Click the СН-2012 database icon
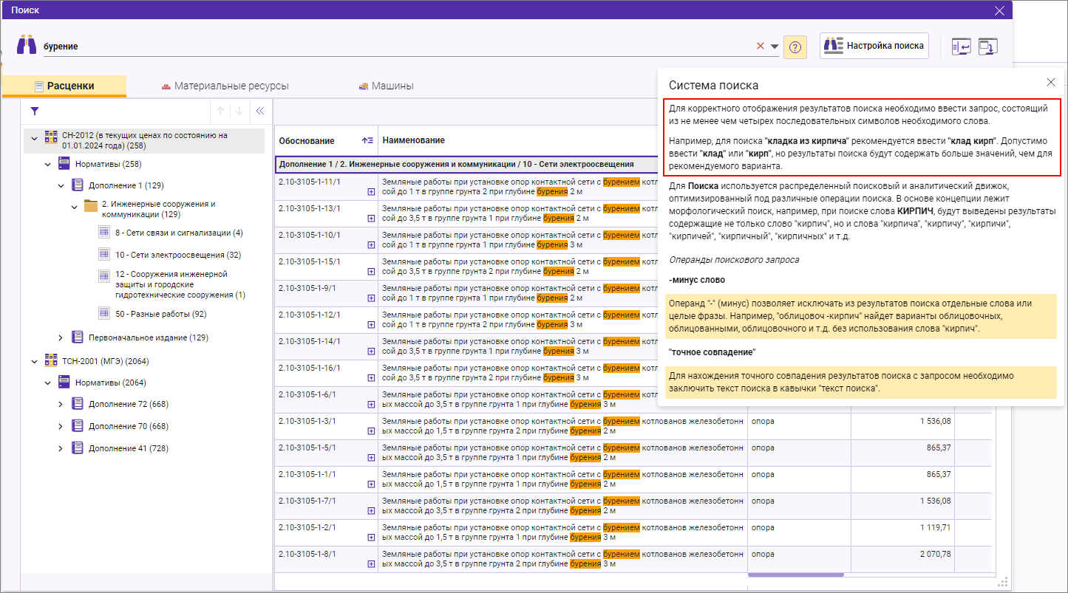 coord(51,137)
